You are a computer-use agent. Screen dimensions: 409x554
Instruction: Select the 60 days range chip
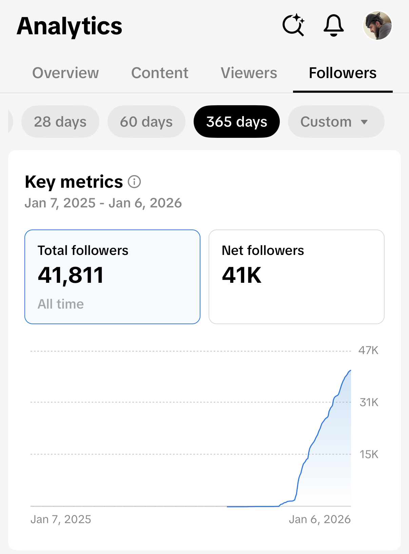coord(147,122)
